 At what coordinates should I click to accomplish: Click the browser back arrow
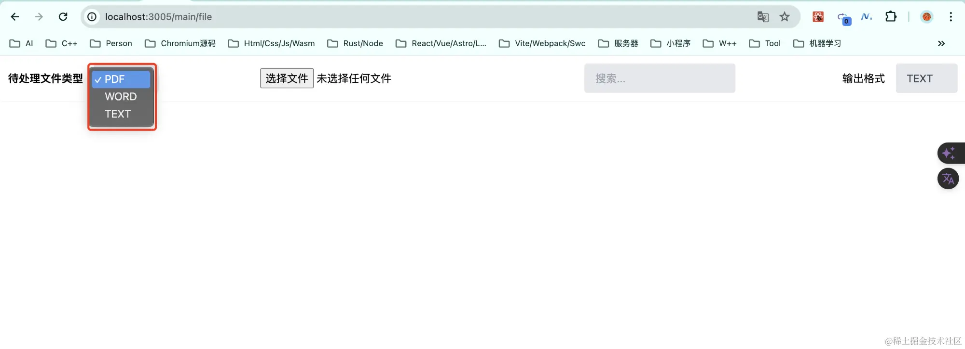click(15, 17)
